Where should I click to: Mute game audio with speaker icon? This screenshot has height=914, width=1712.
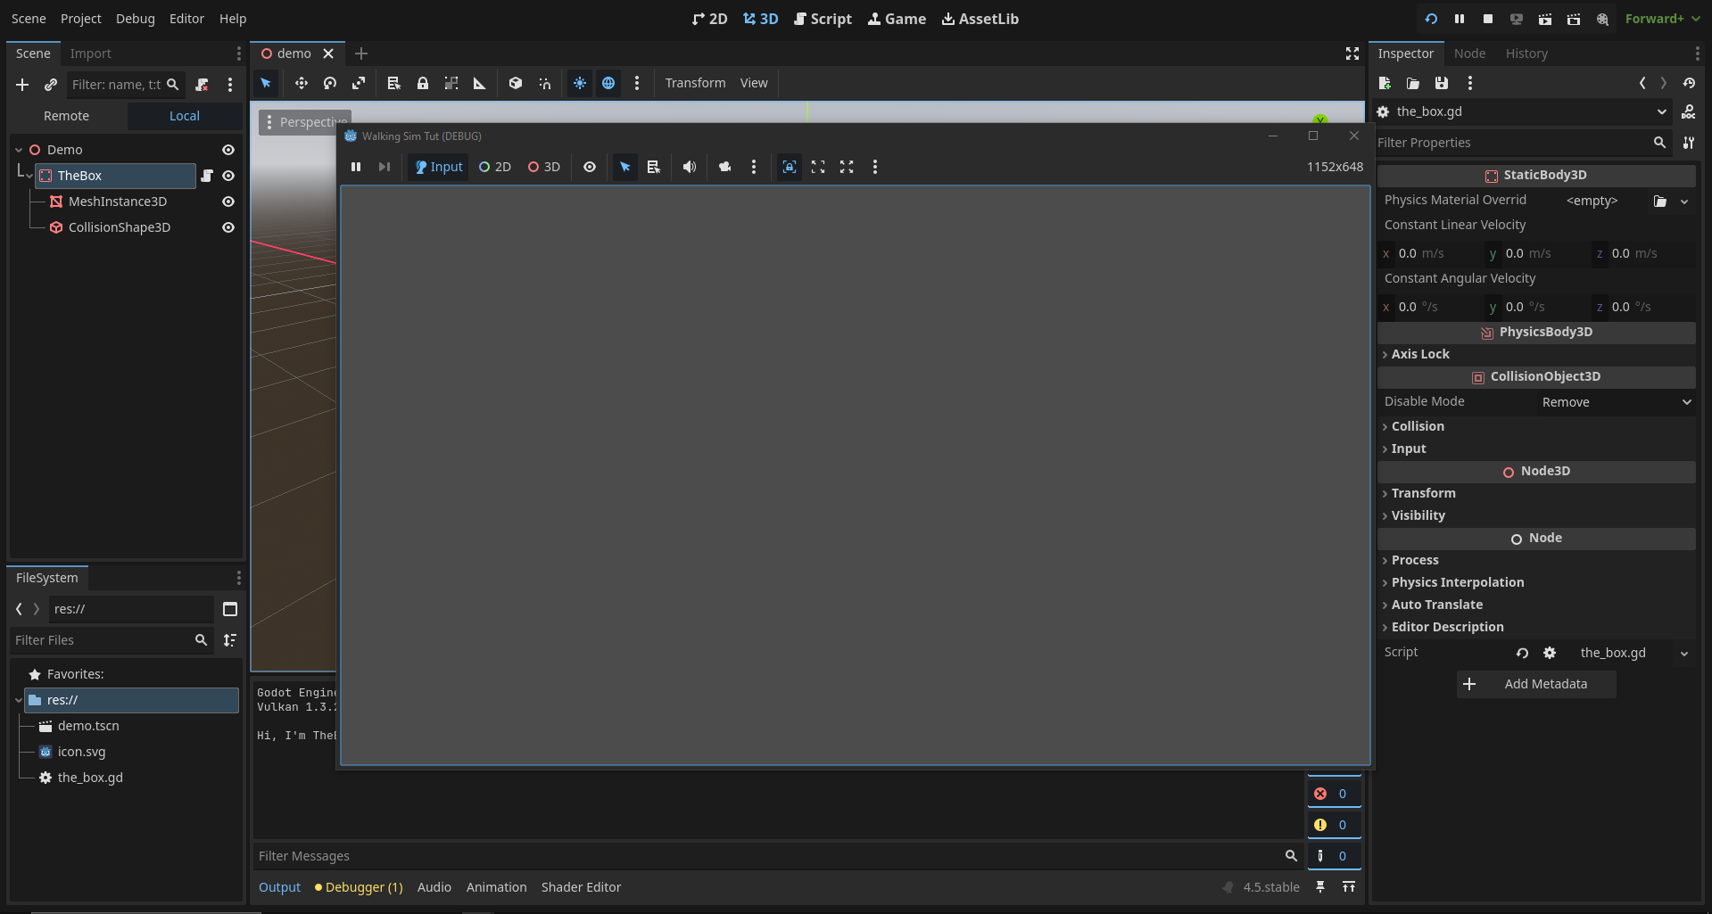click(x=690, y=167)
